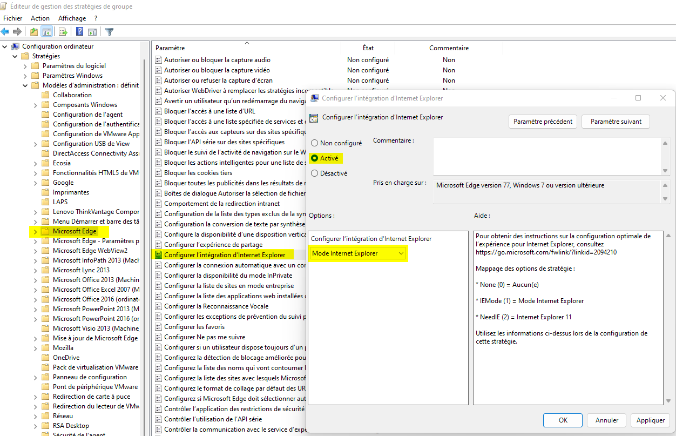The width and height of the screenshot is (676, 436).
Task: Click the Export list icon
Action: (x=63, y=32)
